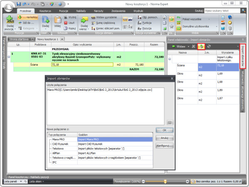Open the Wstaw dropdown arrow
The height and width of the screenshot is (187, 249).
(188, 46)
